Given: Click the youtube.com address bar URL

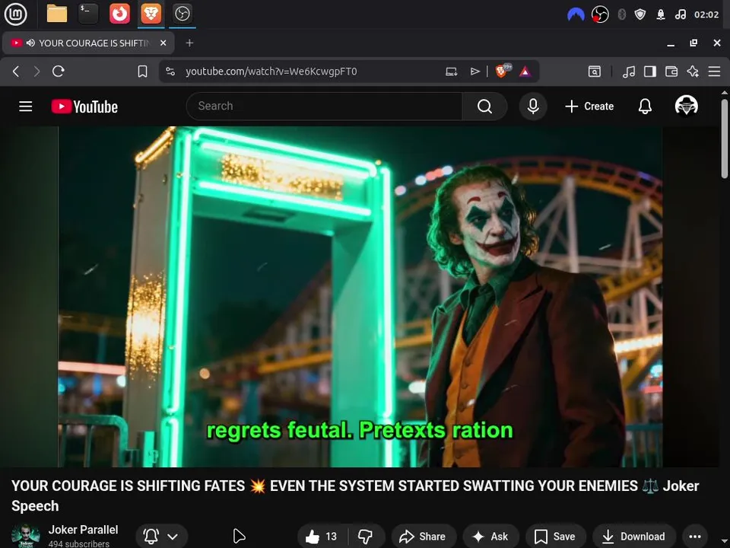Looking at the screenshot, I should pos(271,72).
